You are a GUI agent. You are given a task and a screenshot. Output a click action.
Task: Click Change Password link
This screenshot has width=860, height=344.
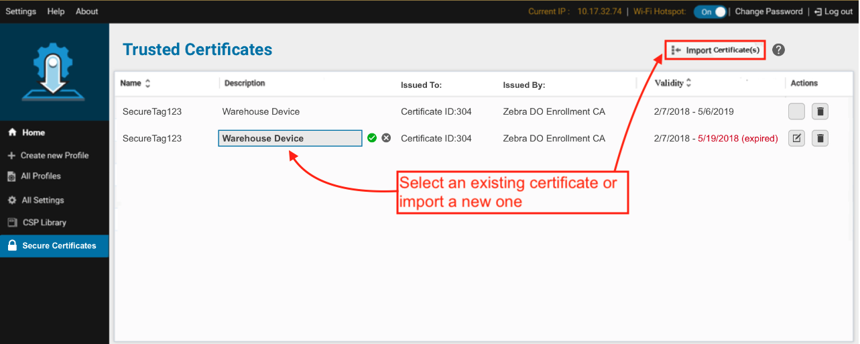pyautogui.click(x=768, y=11)
